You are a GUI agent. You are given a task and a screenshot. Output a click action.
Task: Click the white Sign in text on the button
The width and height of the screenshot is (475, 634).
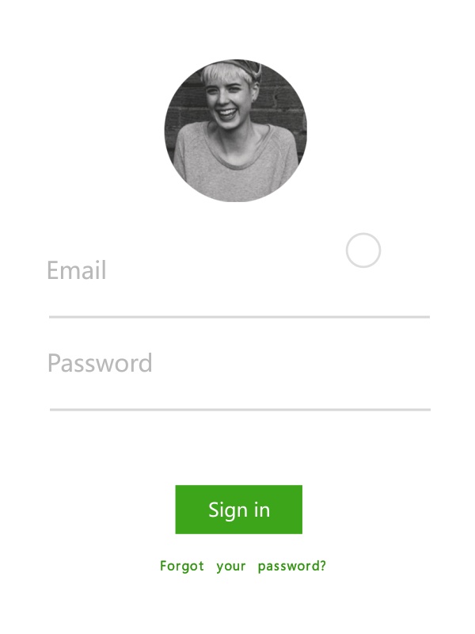[239, 510]
